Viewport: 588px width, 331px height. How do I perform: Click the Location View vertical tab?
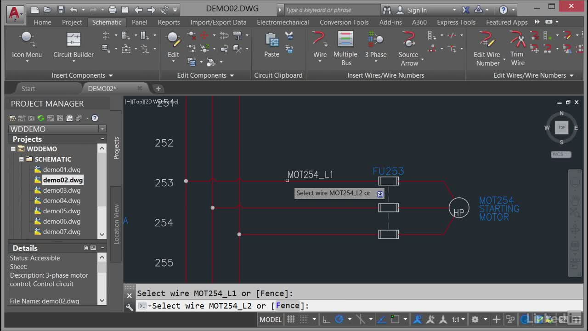click(x=116, y=224)
